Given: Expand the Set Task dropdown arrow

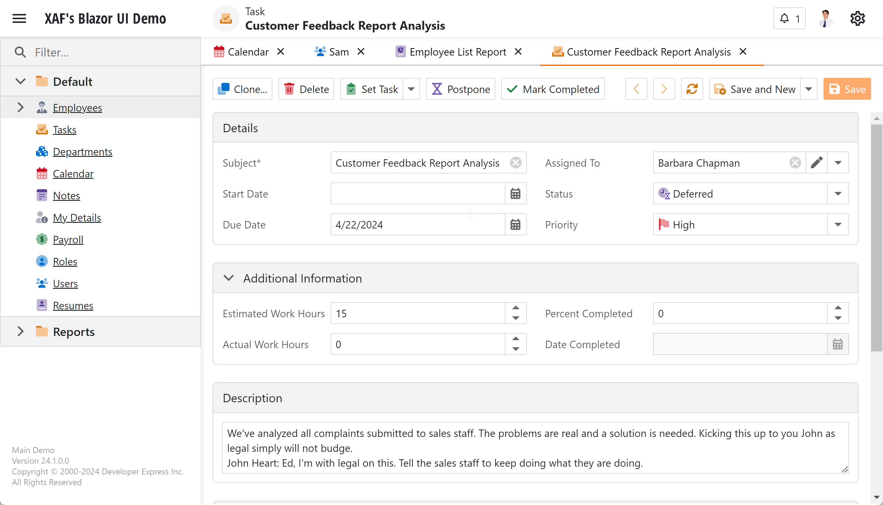Looking at the screenshot, I should [411, 89].
